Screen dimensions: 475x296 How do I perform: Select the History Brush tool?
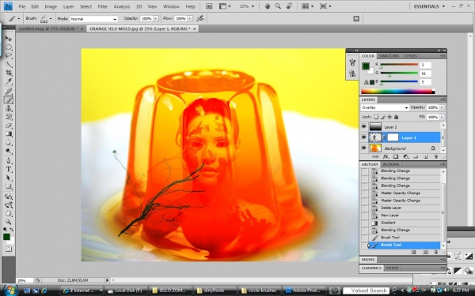[x=9, y=117]
